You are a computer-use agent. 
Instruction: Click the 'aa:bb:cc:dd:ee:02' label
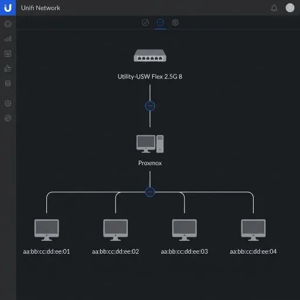coord(115,251)
